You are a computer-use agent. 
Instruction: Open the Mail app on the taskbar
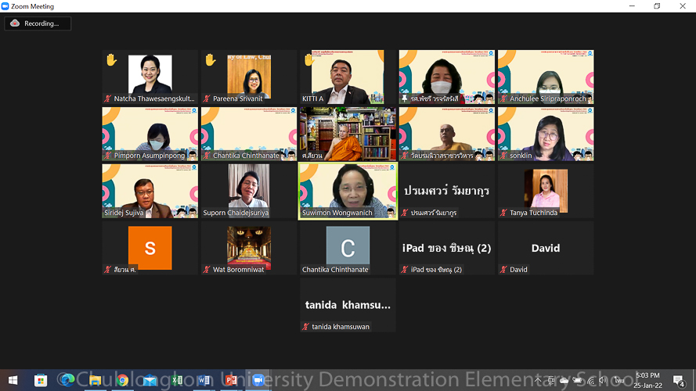(x=150, y=381)
